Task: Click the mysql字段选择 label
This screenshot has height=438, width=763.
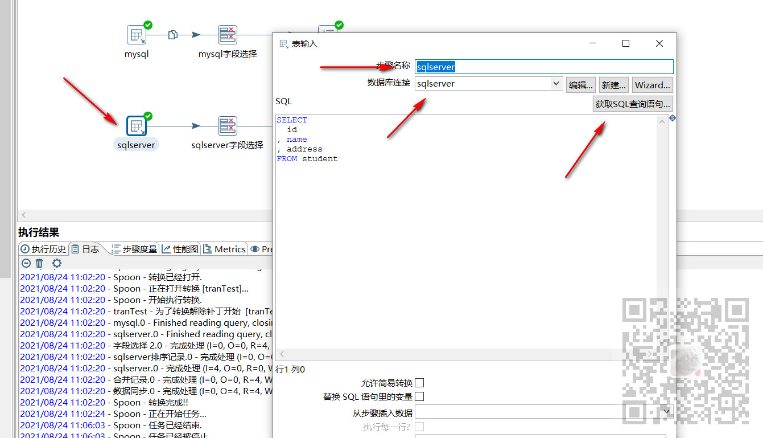Action: tap(228, 54)
